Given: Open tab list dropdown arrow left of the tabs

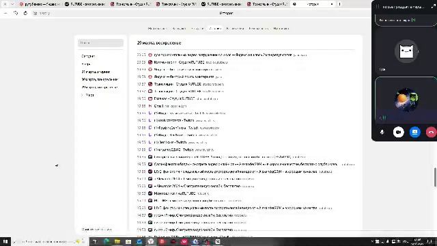Looking at the screenshot, I should pos(12,4).
